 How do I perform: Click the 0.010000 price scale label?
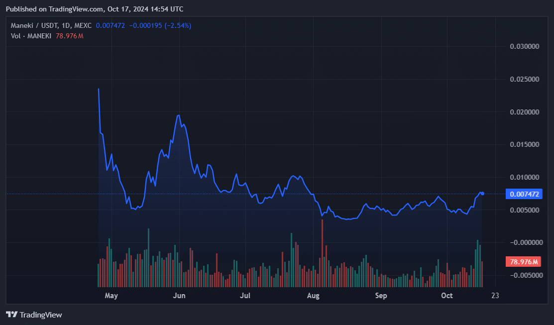click(525, 177)
